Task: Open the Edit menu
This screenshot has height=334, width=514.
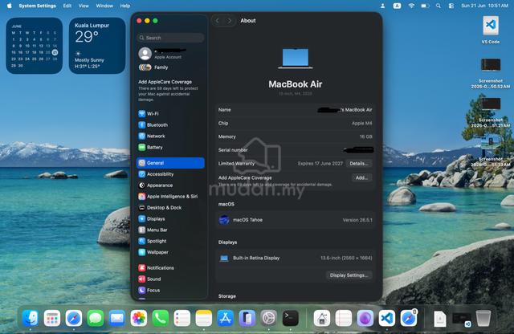Action: (x=67, y=6)
